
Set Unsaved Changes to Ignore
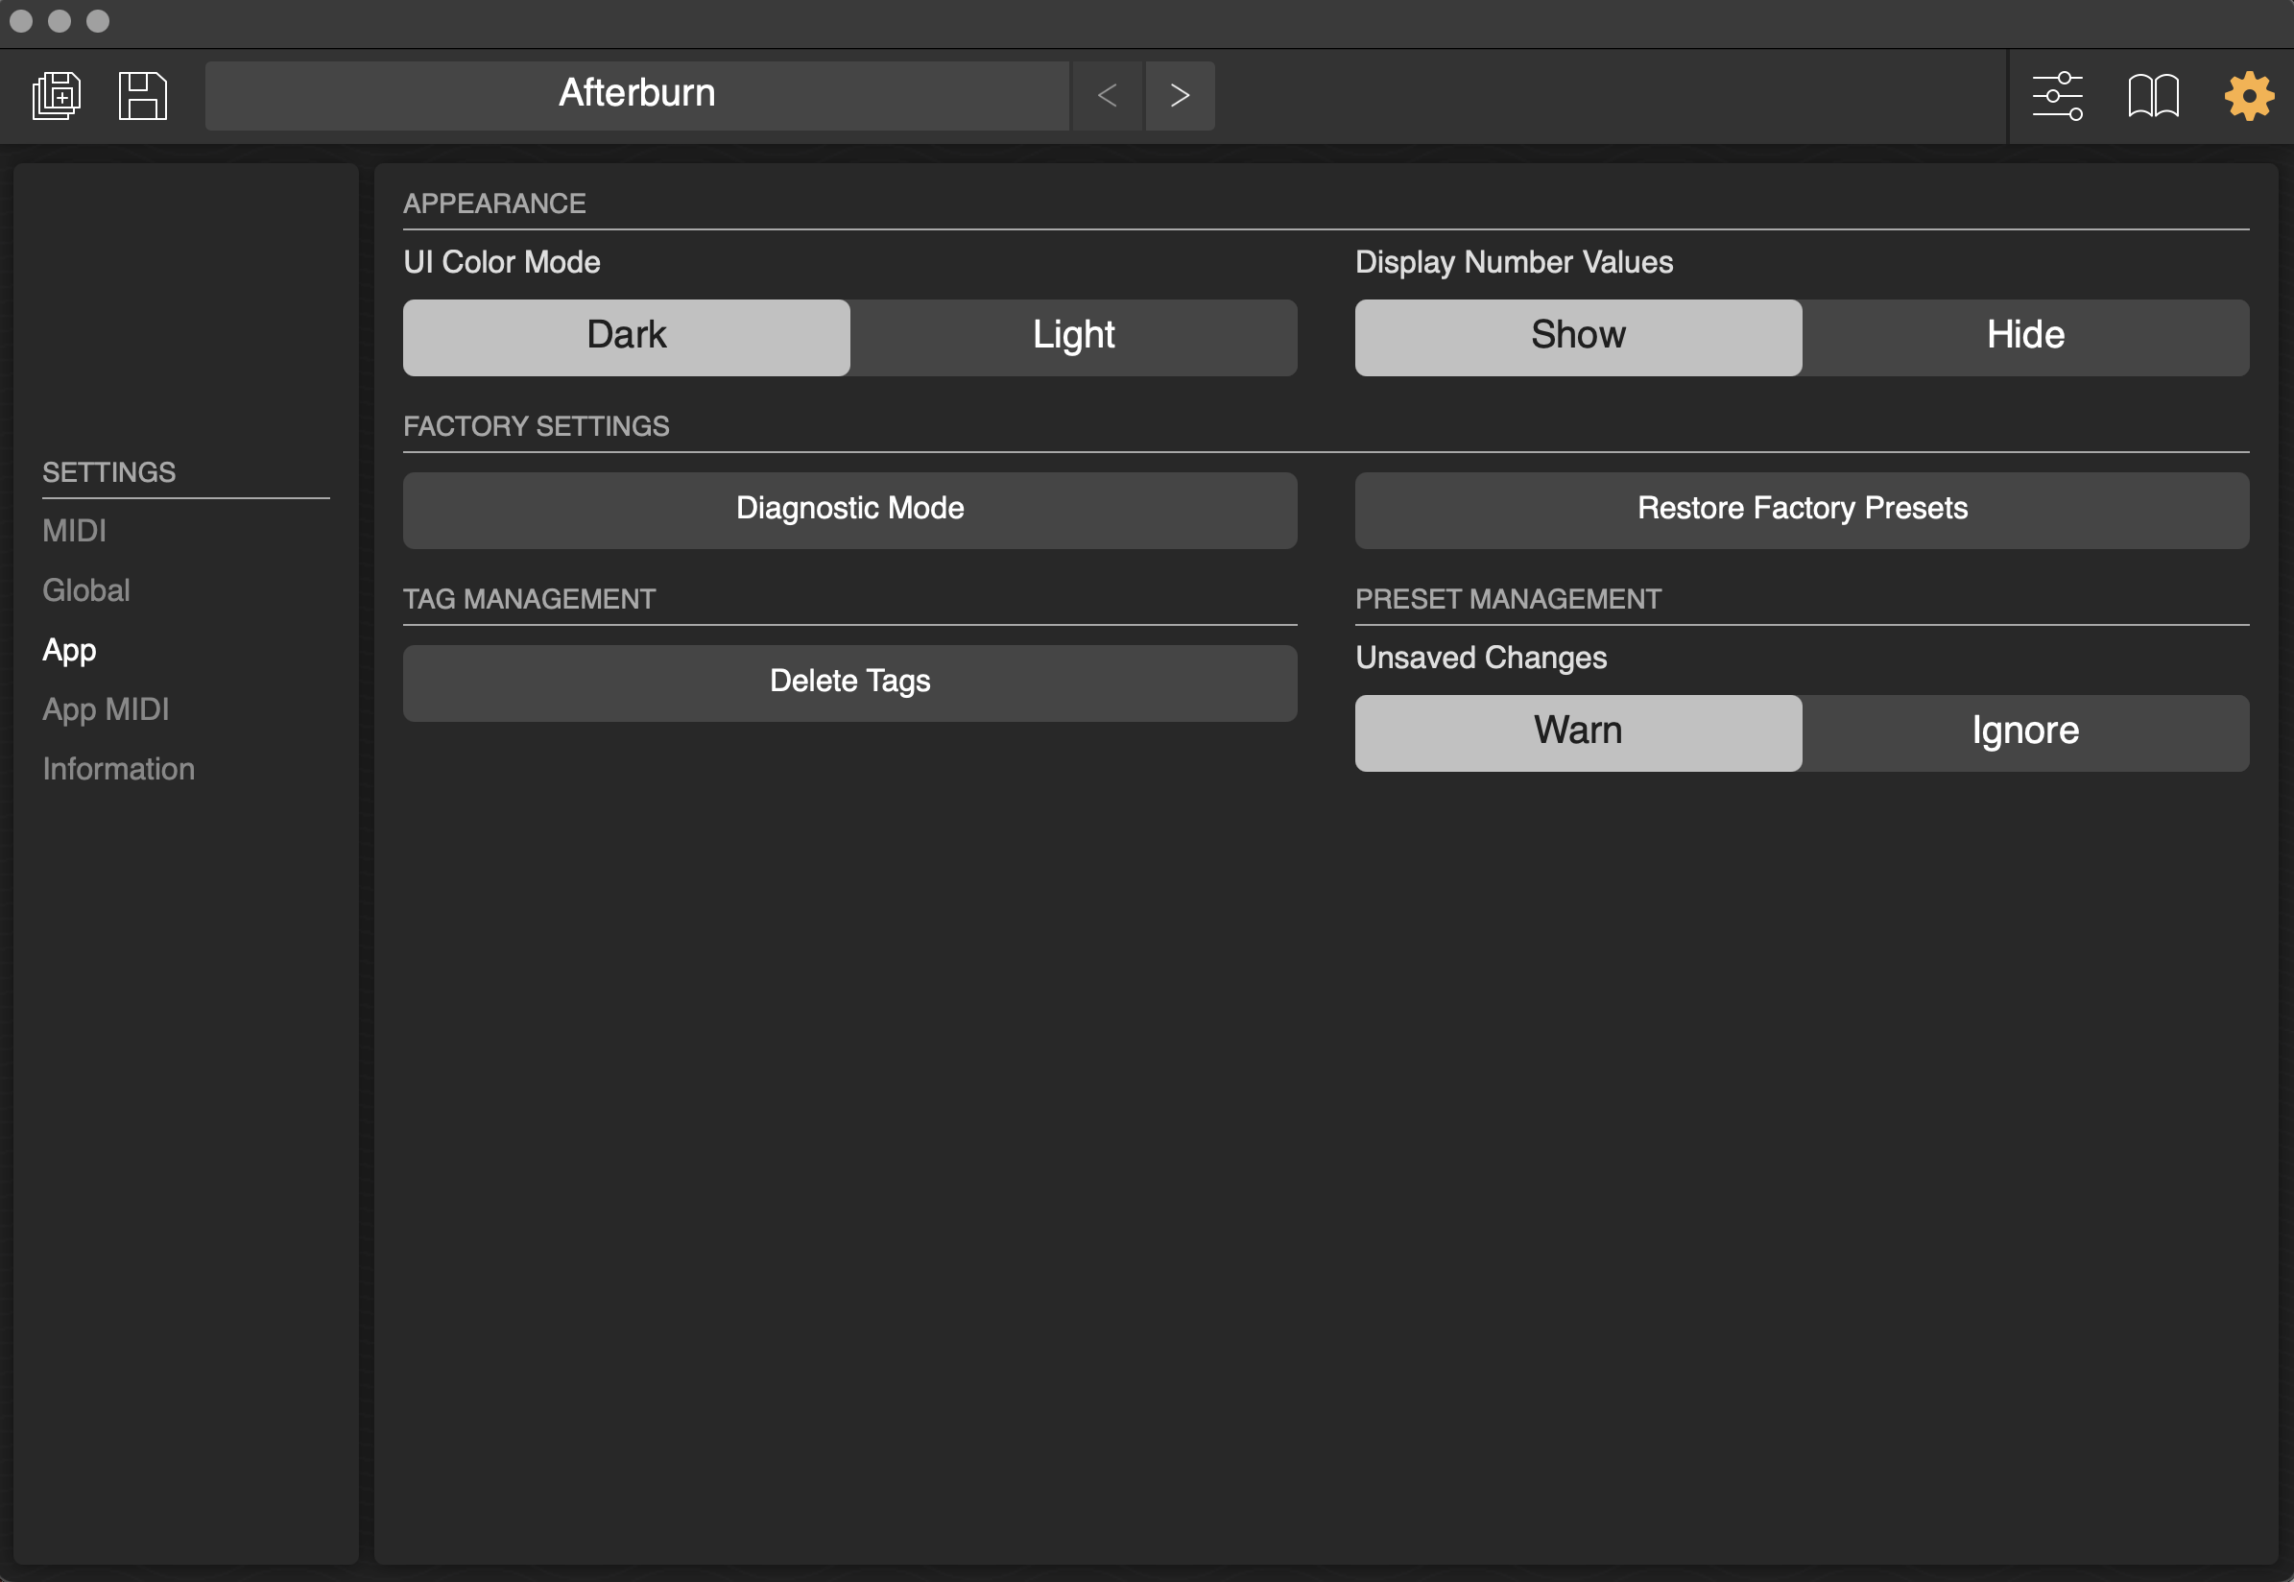[2024, 732]
